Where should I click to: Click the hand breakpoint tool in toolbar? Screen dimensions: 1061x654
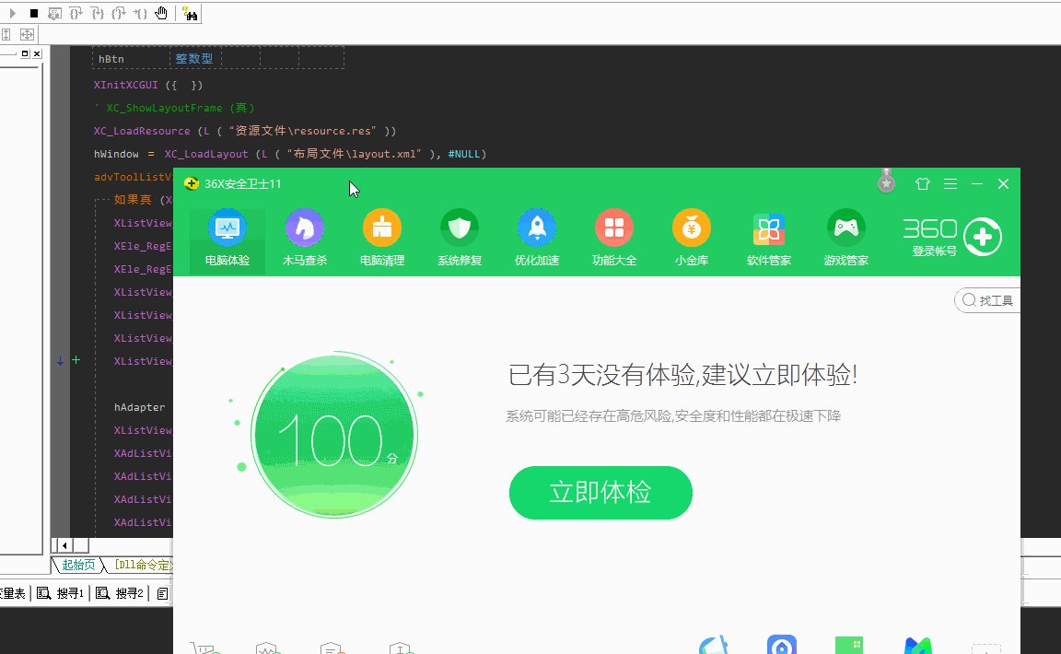pos(161,13)
